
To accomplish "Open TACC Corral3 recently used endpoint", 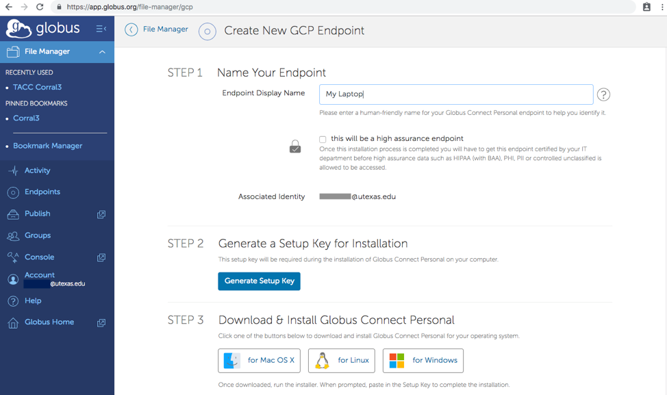I will pyautogui.click(x=38, y=87).
